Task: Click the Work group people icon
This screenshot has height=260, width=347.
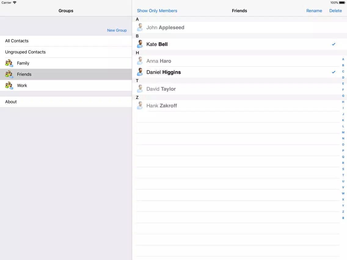Action: tap(9, 85)
